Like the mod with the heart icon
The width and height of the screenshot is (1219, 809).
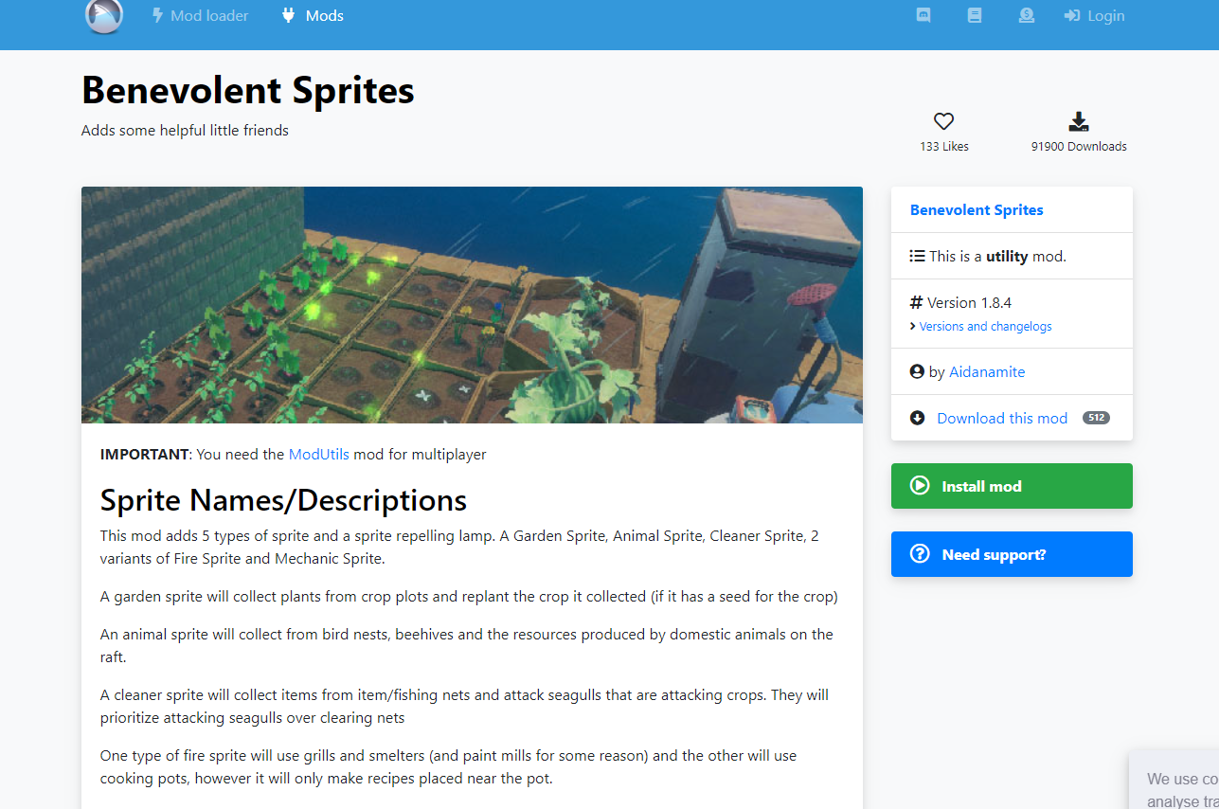coord(943,121)
